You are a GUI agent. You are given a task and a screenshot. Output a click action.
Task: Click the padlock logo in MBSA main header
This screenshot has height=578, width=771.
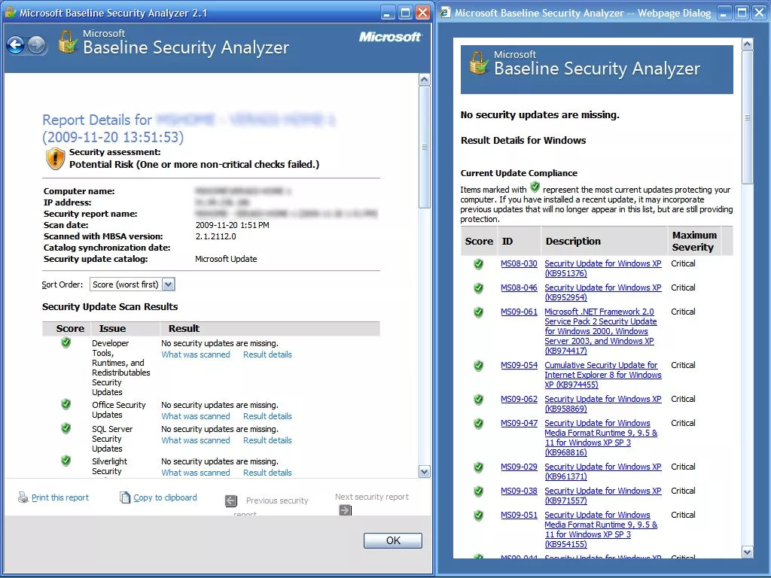coord(68,42)
